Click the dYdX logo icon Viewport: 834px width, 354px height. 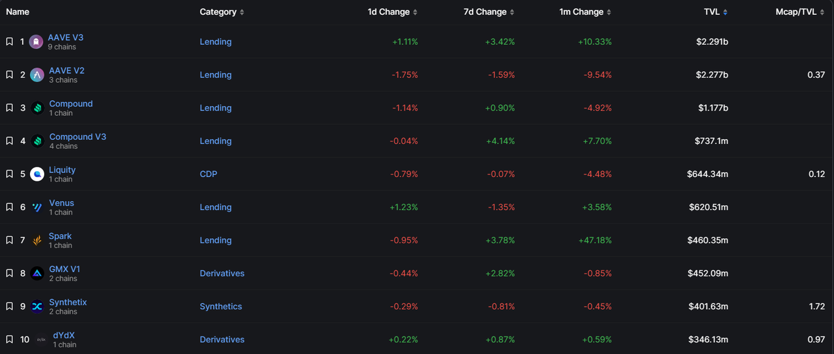(x=42, y=340)
